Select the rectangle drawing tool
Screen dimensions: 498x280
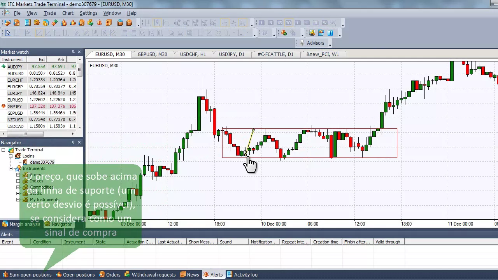200,33
